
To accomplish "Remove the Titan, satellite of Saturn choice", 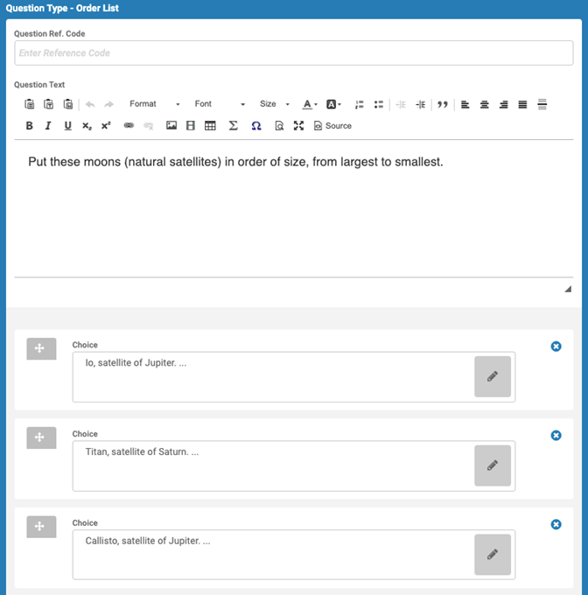I will [x=556, y=435].
